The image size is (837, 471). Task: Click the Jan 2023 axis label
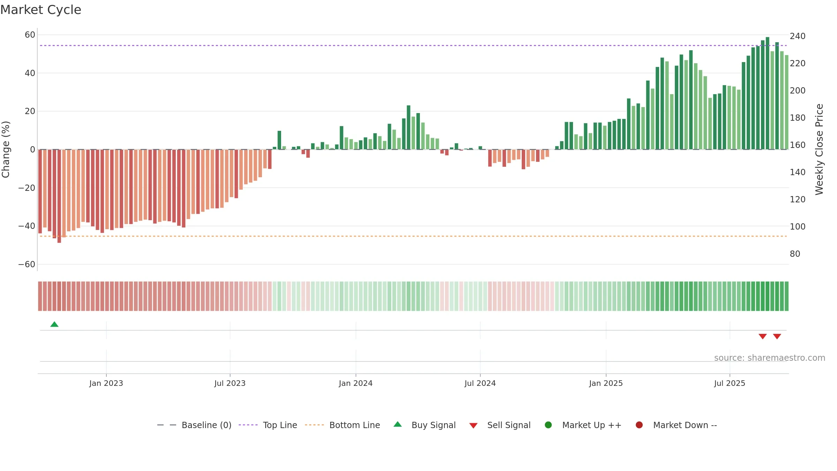coord(106,383)
